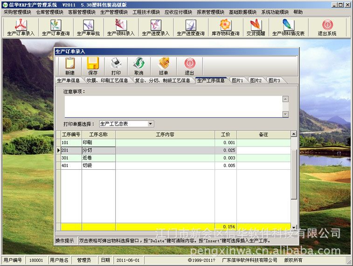Select the 印刷 工序名称 cell
Image resolution: width=353 pixels, height=266 pixels.
98,143
